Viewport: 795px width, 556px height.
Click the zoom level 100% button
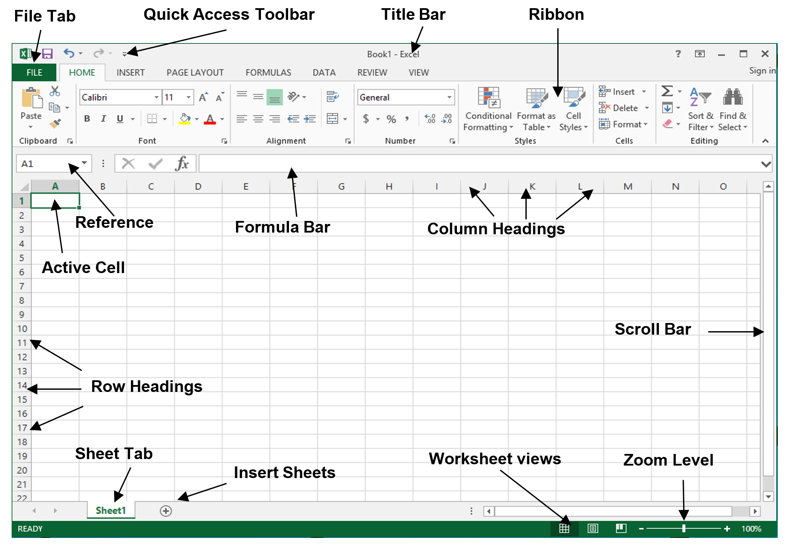click(752, 528)
